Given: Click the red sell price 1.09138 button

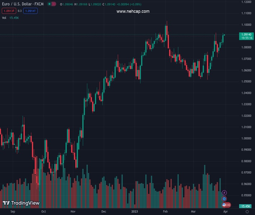Looking at the screenshot, I should pyautogui.click(x=8, y=11).
